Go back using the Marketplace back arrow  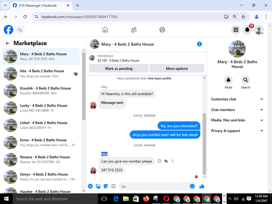(x=8, y=43)
